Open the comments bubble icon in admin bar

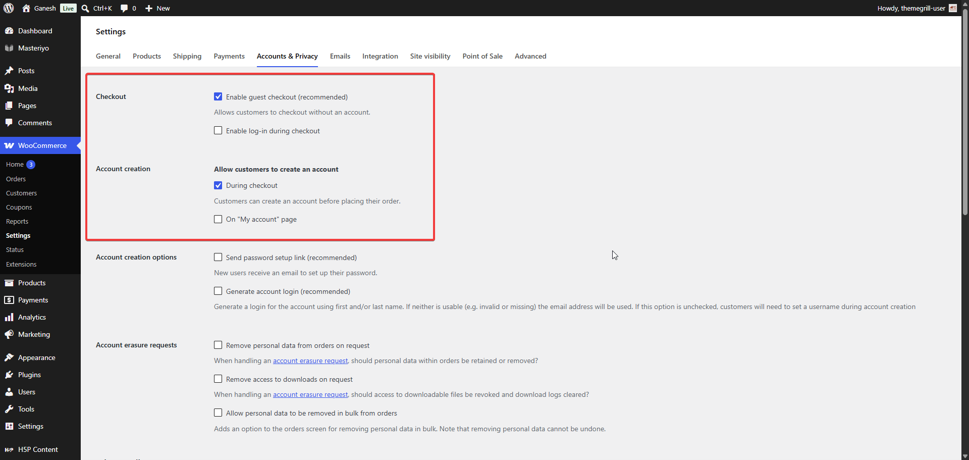[124, 8]
